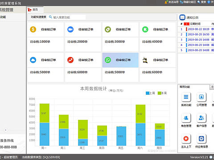Click blue 3303 bar for 周五

121,136
